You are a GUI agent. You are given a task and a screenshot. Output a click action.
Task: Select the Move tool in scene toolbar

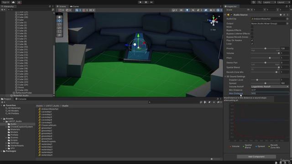(59, 21)
